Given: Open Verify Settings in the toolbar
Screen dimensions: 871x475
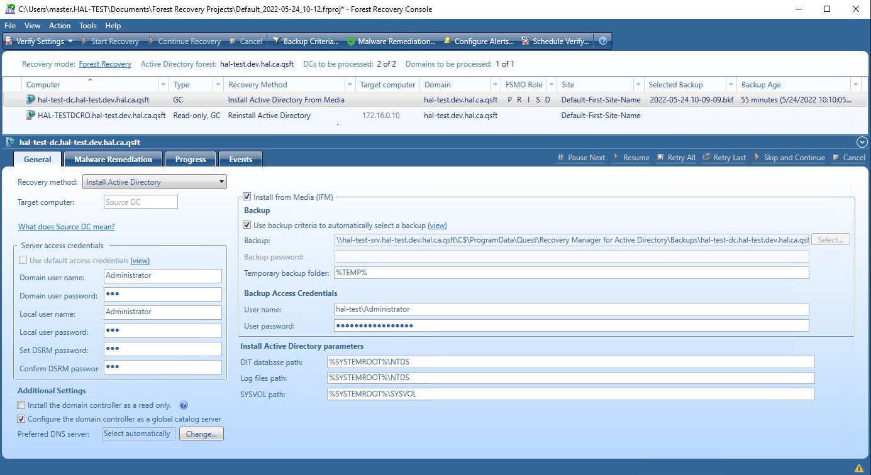Looking at the screenshot, I should tap(40, 41).
